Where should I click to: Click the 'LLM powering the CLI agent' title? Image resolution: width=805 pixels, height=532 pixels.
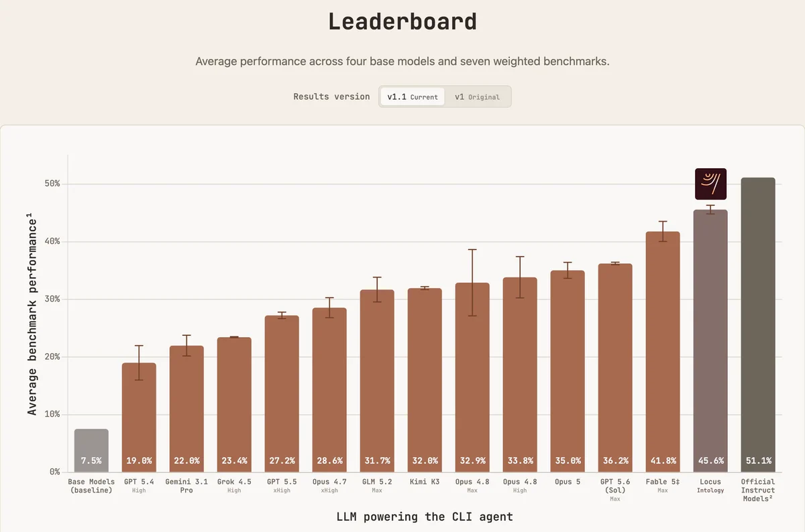click(x=425, y=517)
